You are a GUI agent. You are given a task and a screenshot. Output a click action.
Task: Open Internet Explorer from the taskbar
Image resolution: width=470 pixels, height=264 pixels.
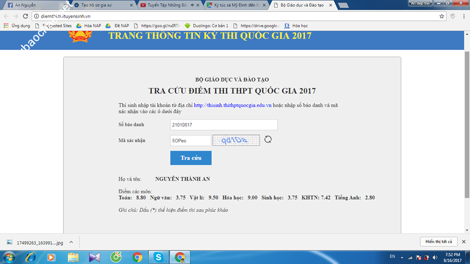(x=30, y=257)
